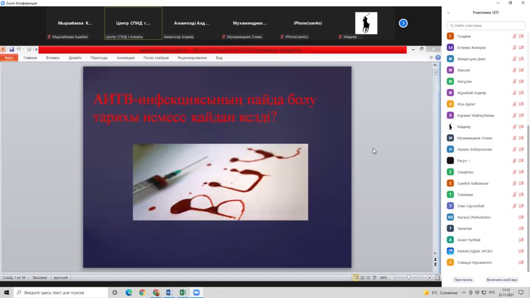
Task: Toggle microphone icon for Токлаева
Action: pos(514,195)
